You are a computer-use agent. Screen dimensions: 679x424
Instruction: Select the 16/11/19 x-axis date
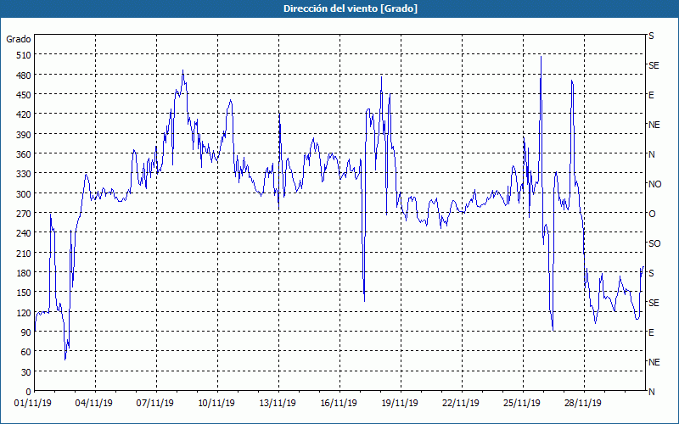pos(339,404)
